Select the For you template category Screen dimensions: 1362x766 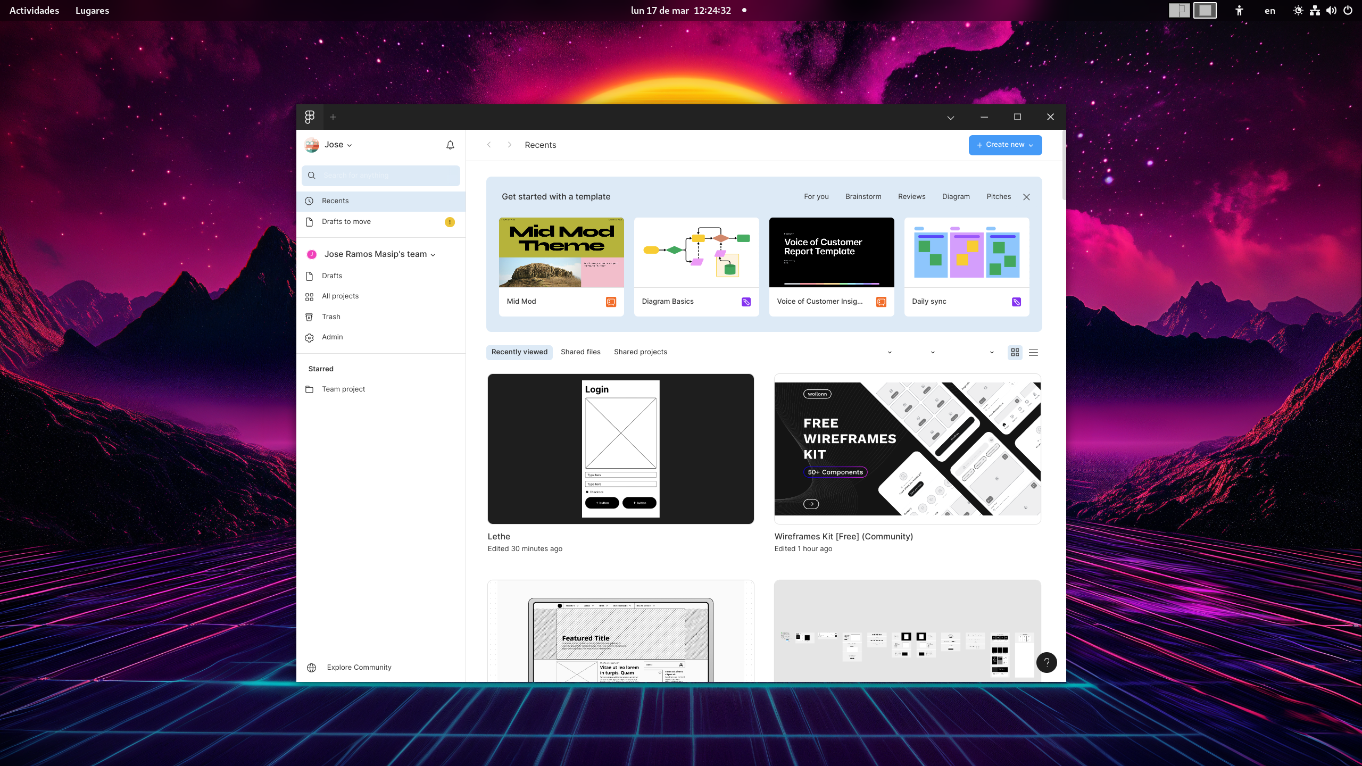[816, 197]
